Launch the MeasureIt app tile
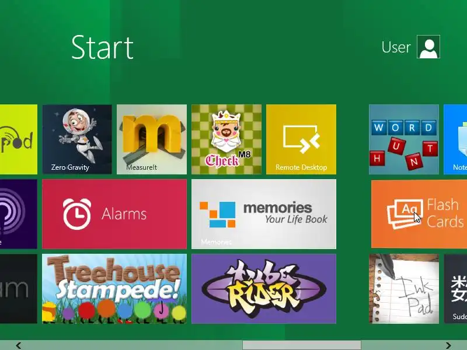 pos(152,139)
